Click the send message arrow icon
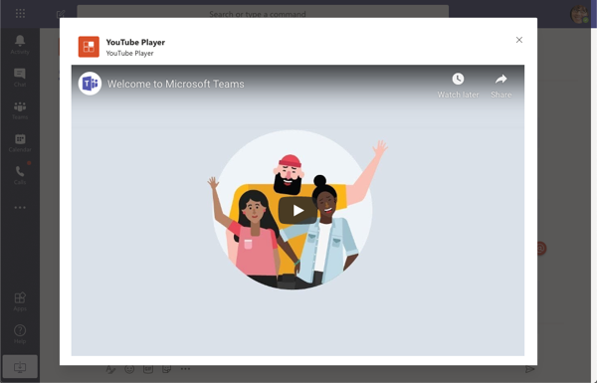This screenshot has width=597, height=383. click(x=529, y=369)
